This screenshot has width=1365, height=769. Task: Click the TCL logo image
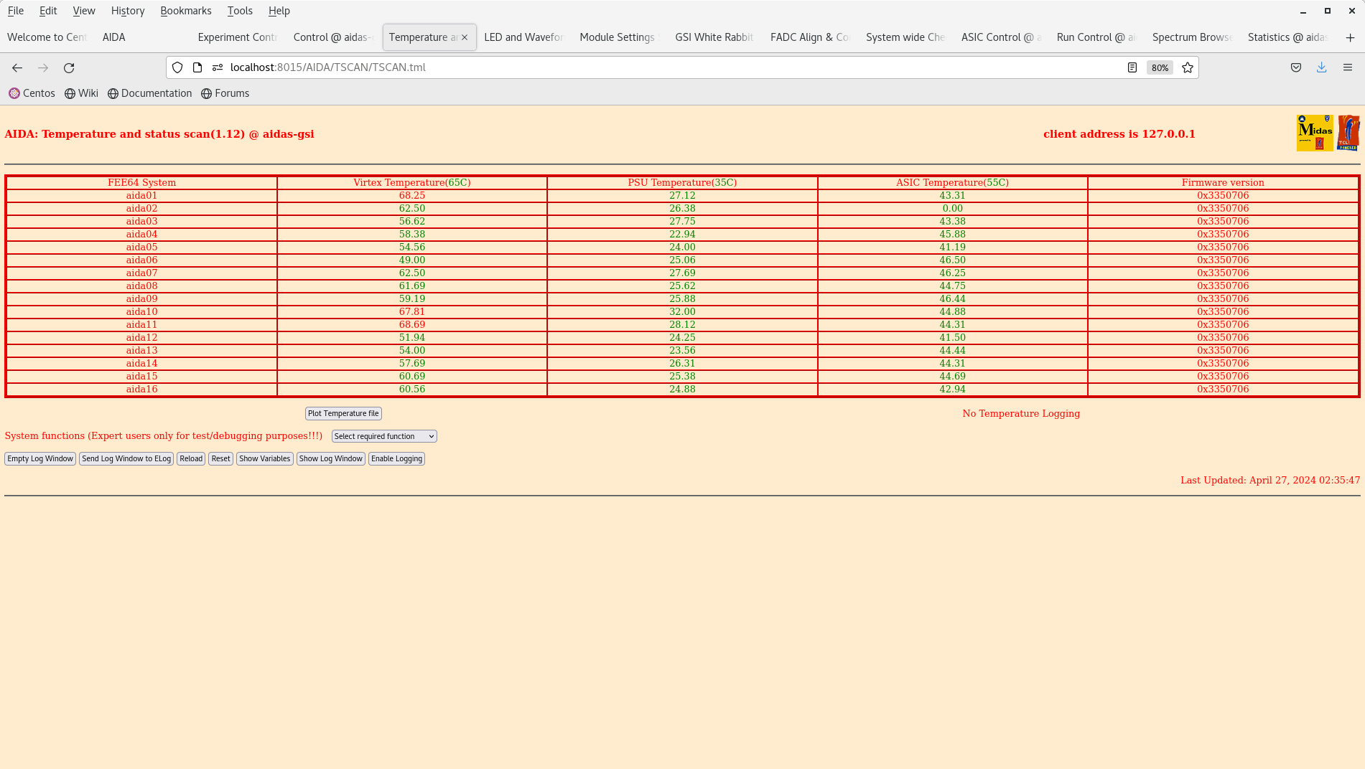coord(1348,133)
